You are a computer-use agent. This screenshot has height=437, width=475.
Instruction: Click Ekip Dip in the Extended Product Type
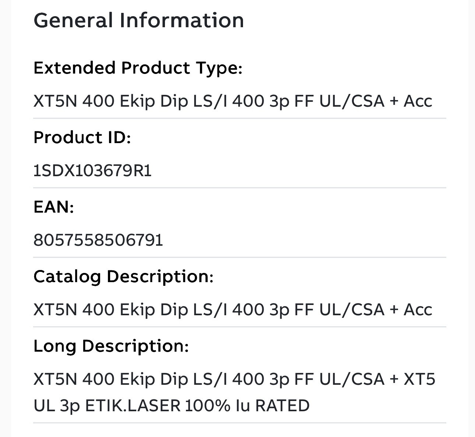[154, 101]
